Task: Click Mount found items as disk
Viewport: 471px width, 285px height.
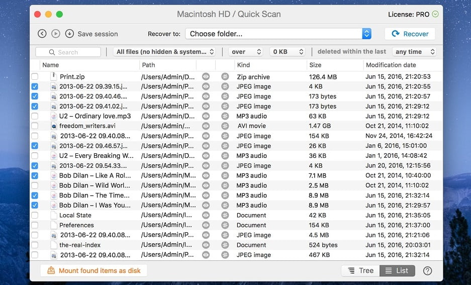Action: (x=94, y=270)
